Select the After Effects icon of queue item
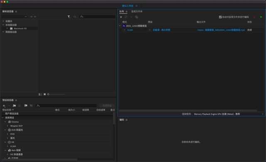Screen dimensions: 266x162 tap(124, 26)
